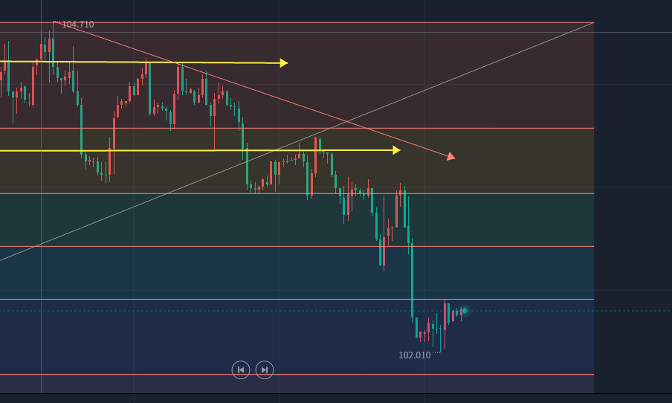
Task: Click the red descending trendline's arrowhead
Action: (450, 156)
